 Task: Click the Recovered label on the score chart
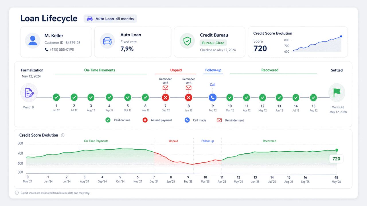[270, 141]
